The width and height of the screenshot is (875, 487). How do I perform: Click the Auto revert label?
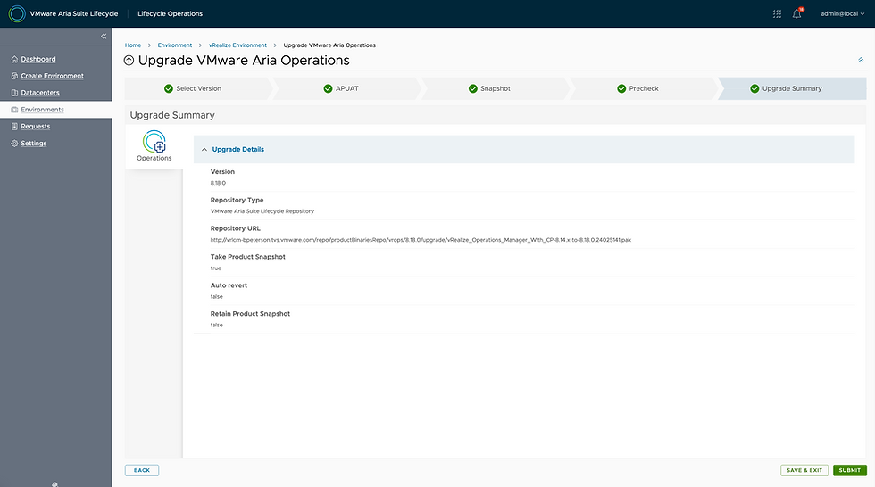point(229,285)
